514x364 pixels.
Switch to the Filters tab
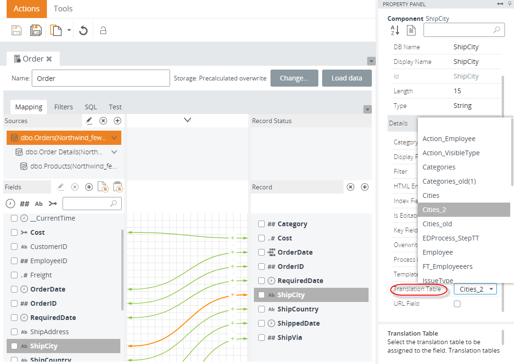coord(63,107)
